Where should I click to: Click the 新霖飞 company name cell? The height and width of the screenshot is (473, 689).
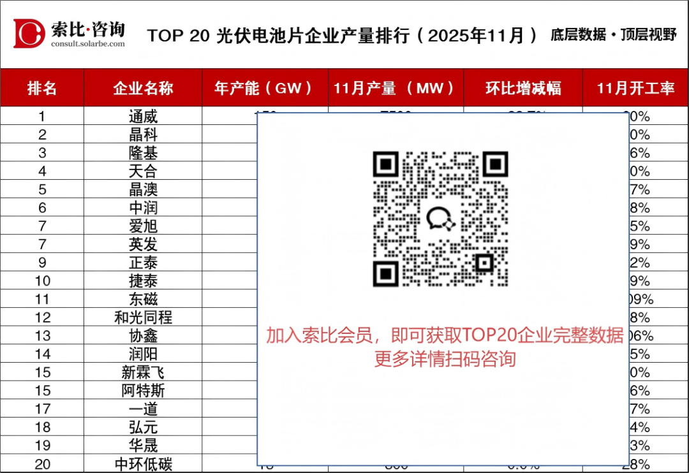click(x=143, y=372)
